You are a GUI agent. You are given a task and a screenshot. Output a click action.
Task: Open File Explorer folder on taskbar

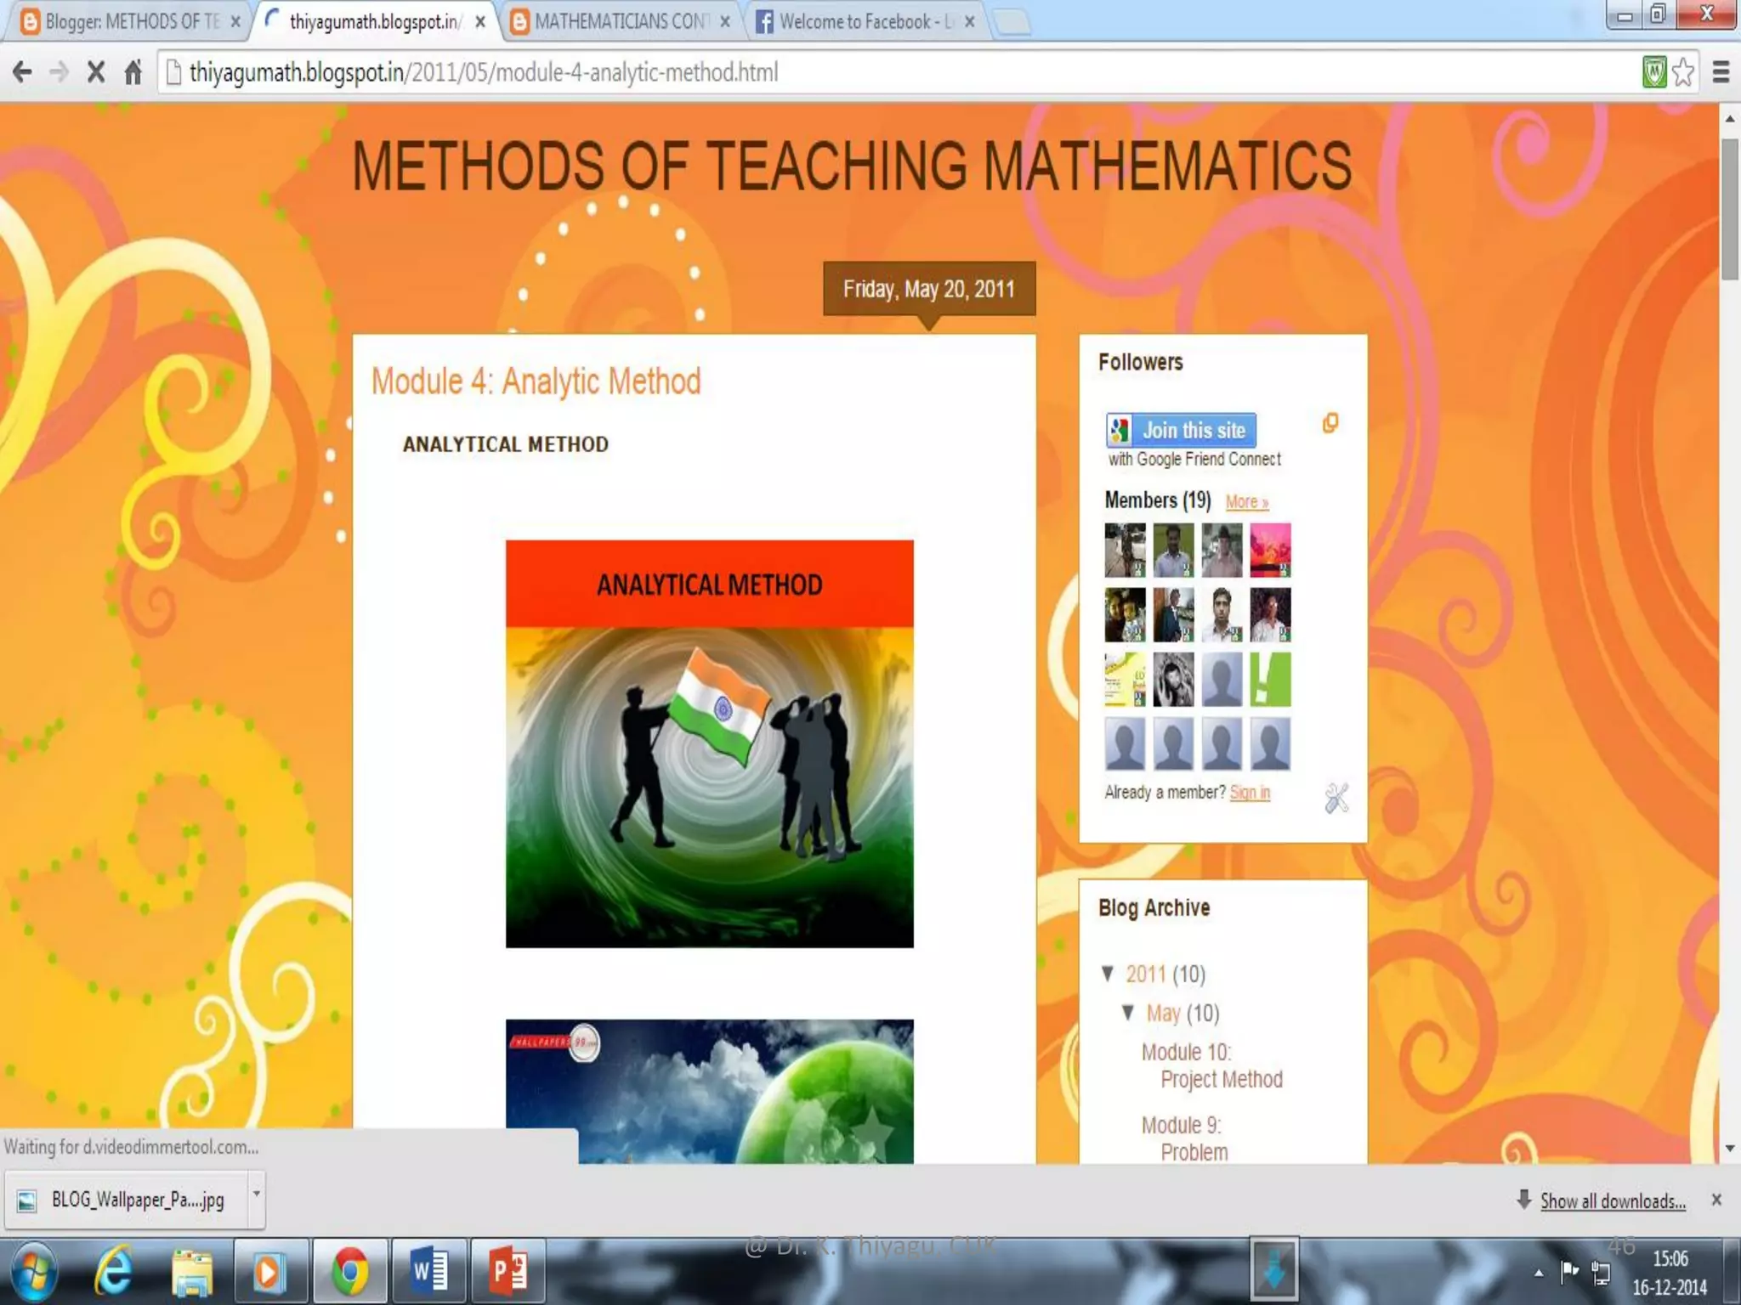pyautogui.click(x=192, y=1271)
